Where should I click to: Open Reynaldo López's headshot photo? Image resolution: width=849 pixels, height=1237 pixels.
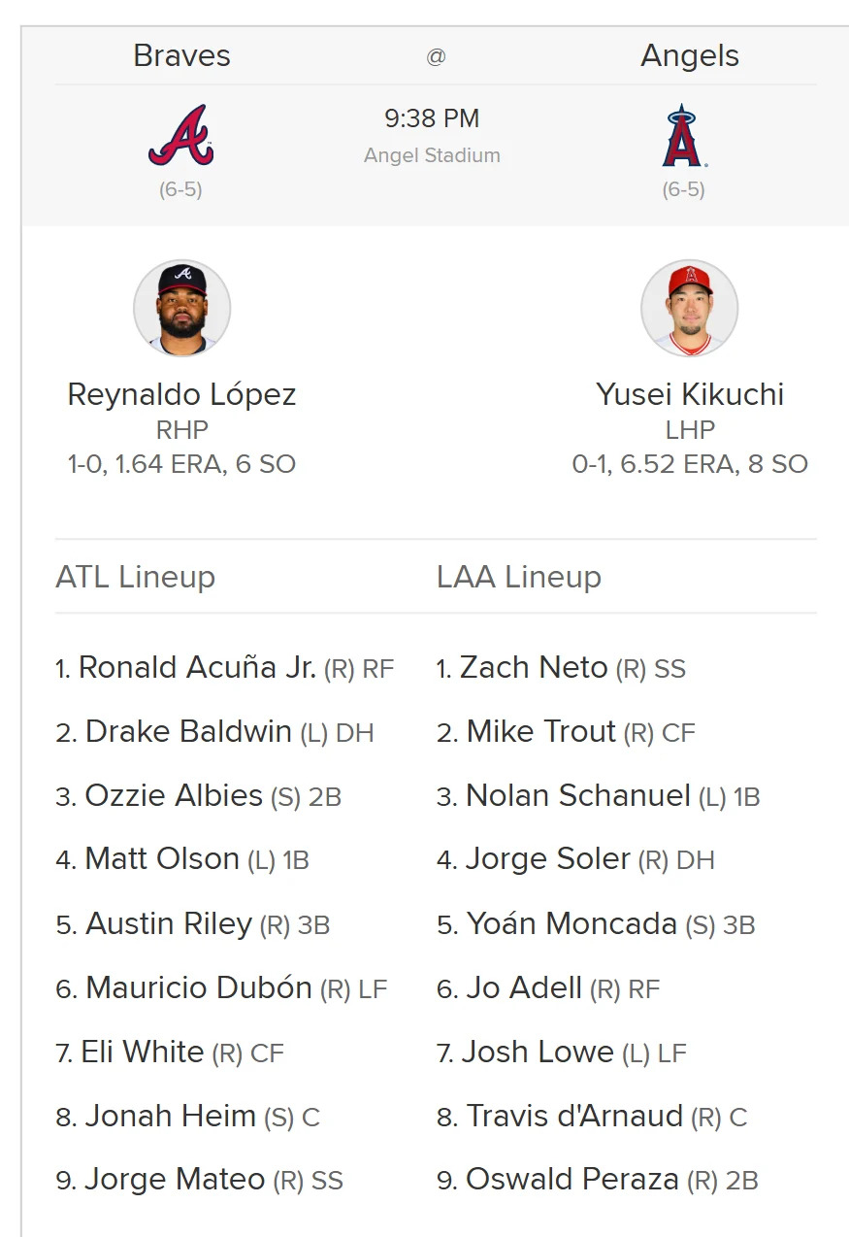coord(182,308)
